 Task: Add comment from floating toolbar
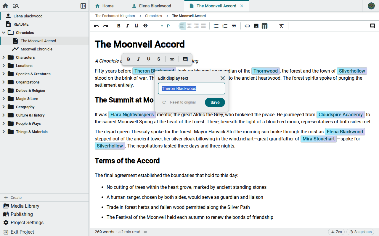coord(185,59)
